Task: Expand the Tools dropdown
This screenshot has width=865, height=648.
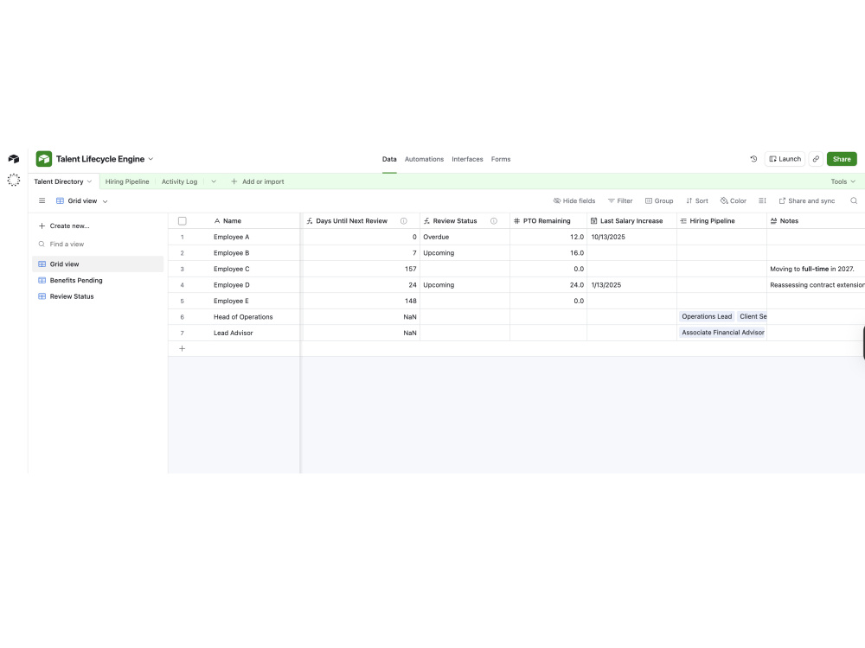Action: [843, 181]
